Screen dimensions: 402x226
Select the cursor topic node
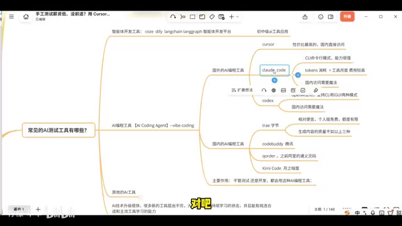coord(268,45)
